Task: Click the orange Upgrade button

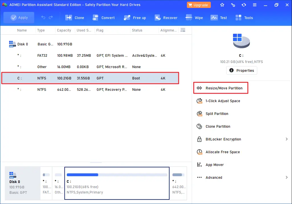Action: (x=199, y=5)
